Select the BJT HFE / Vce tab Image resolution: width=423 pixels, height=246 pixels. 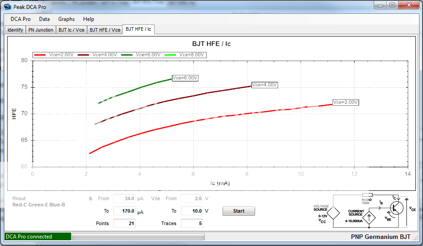click(105, 30)
